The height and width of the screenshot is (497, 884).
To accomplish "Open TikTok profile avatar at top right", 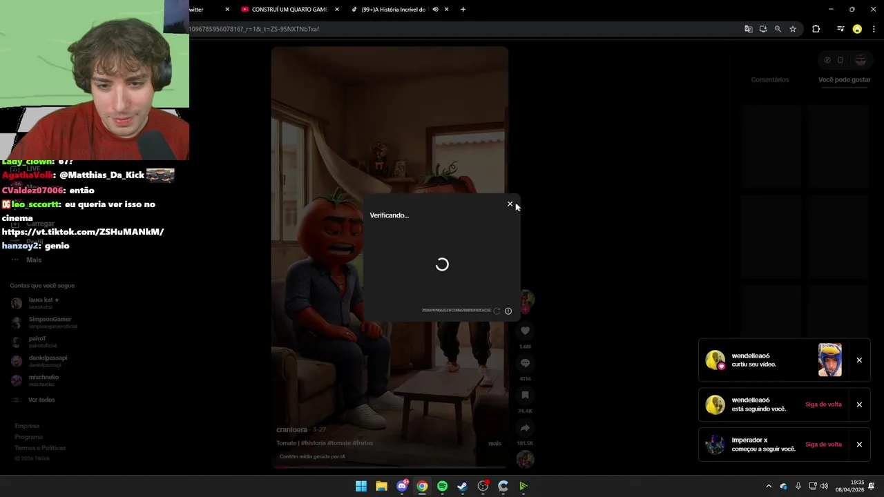I will pos(861,60).
